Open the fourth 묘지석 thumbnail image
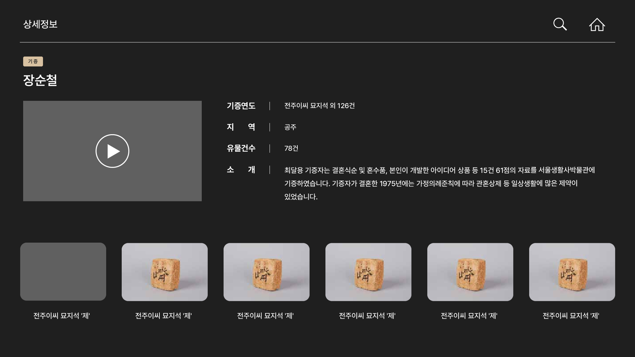635x357 pixels. 368,272
